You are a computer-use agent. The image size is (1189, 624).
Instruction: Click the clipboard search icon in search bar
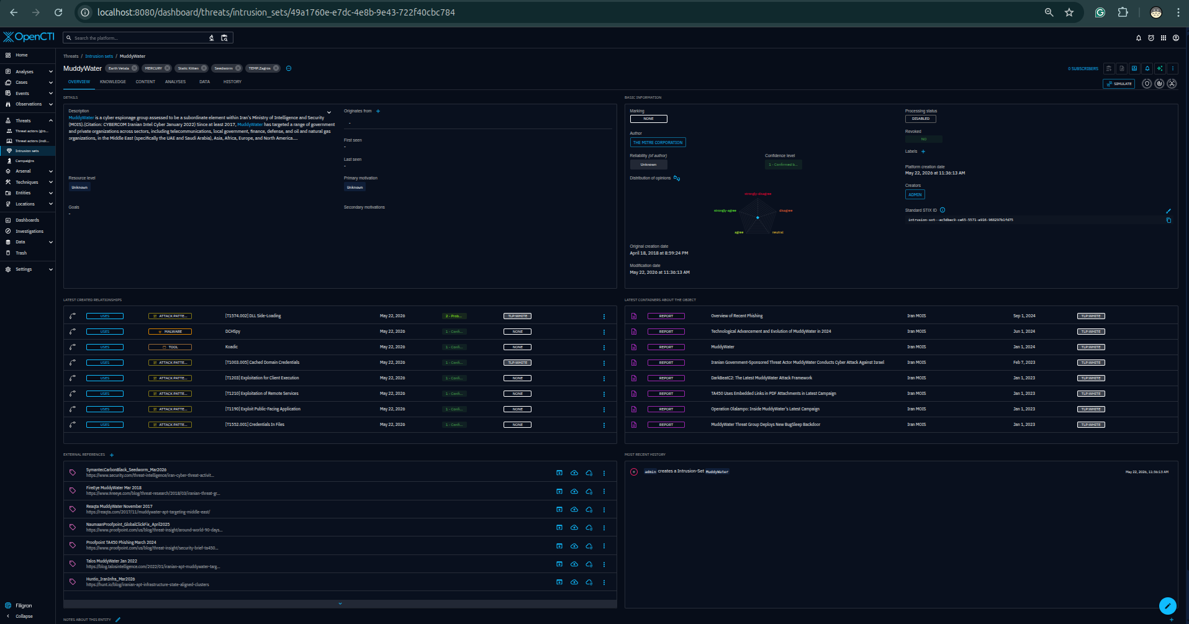coord(225,38)
